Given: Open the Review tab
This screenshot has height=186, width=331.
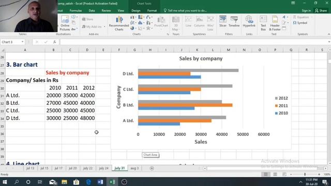Looking at the screenshot, I should click(106, 10).
